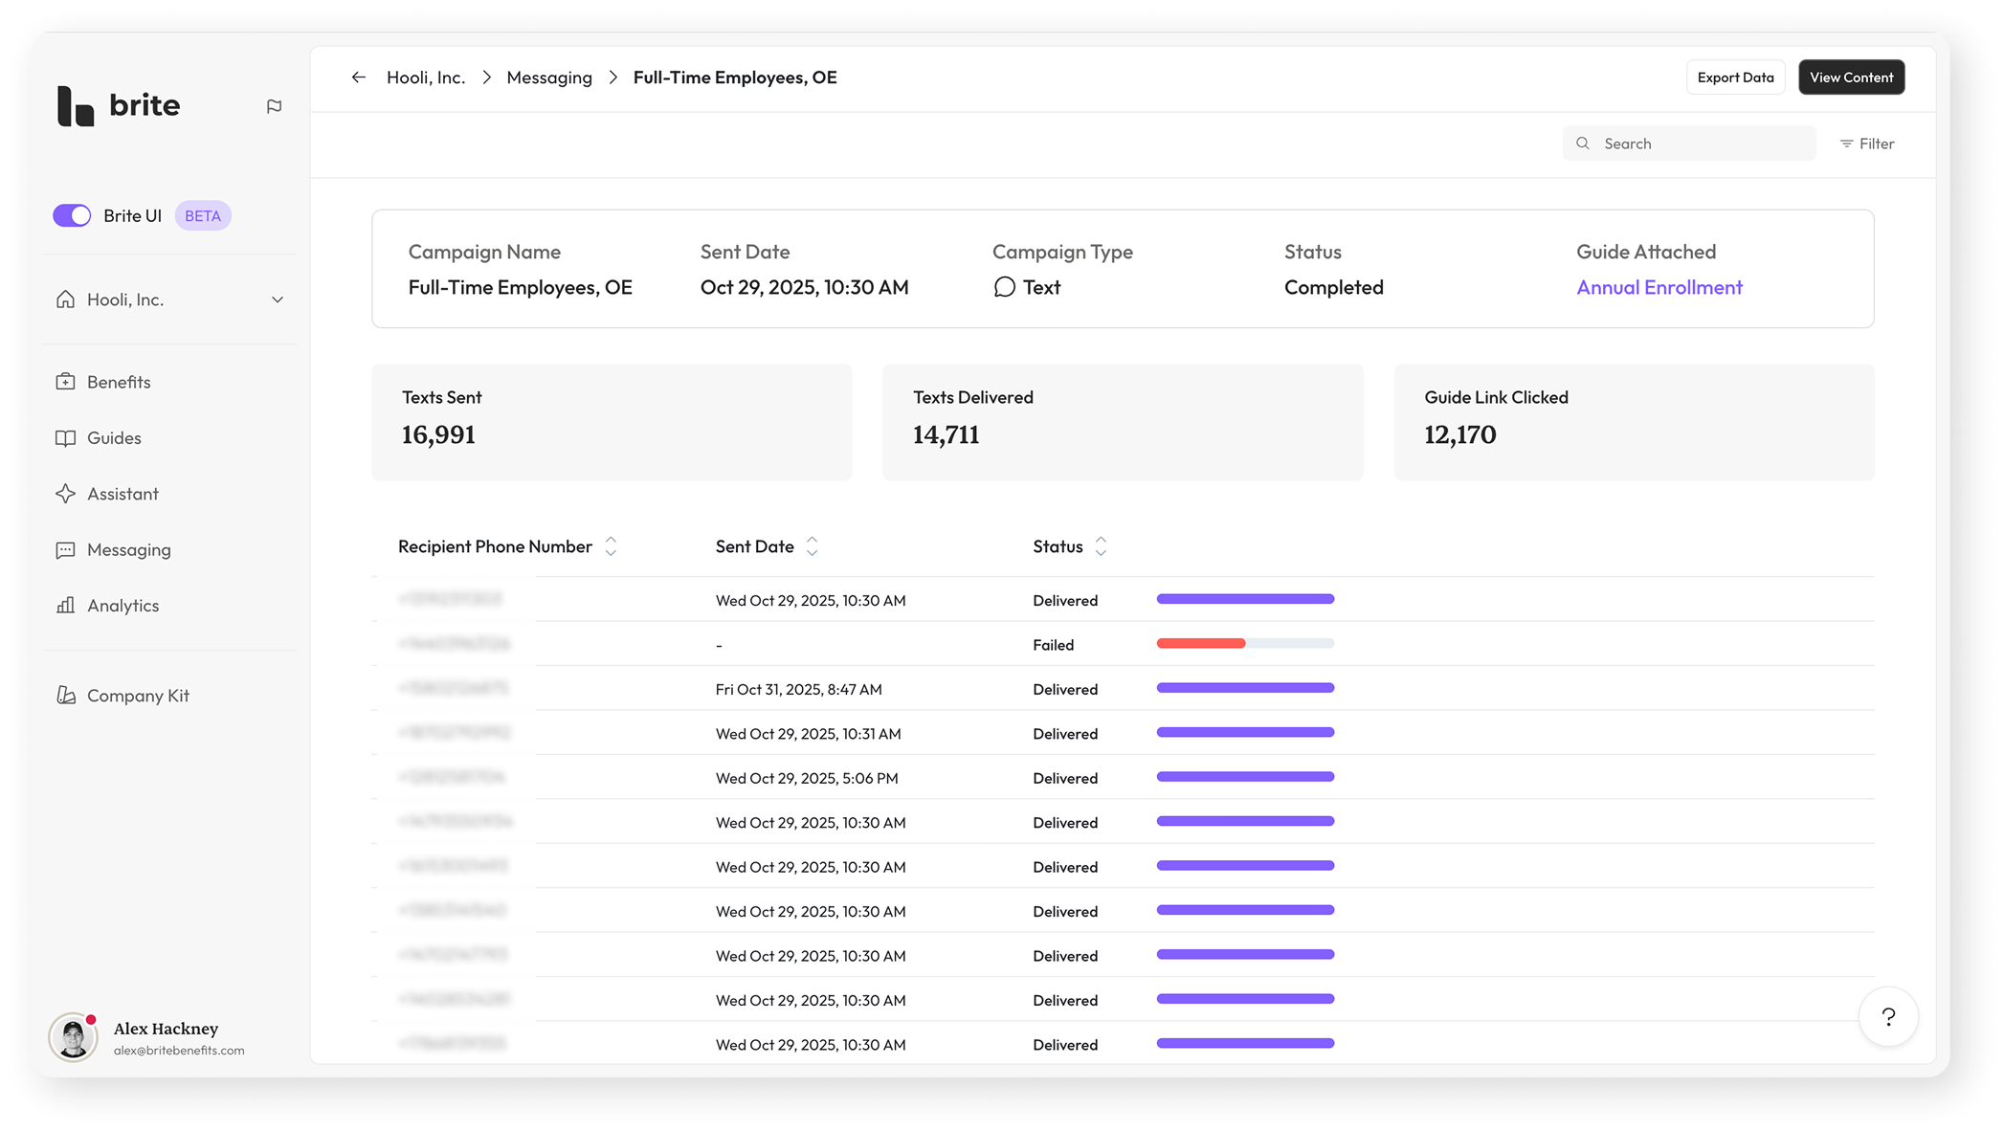Open the Company Kit icon

tap(65, 696)
